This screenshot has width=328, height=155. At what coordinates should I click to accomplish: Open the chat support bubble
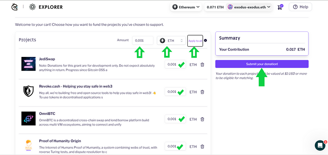(x=320, y=145)
